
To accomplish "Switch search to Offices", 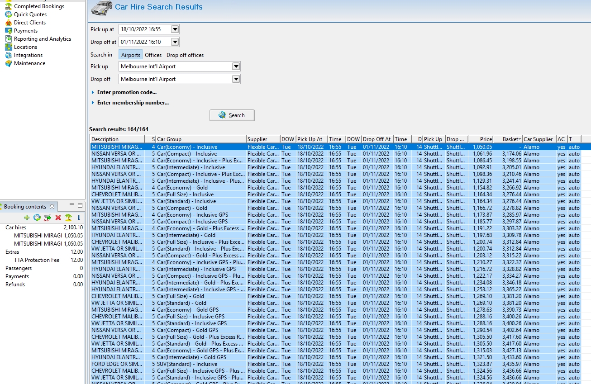I will click(153, 55).
